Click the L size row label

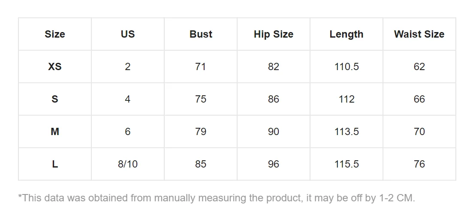coord(55,164)
